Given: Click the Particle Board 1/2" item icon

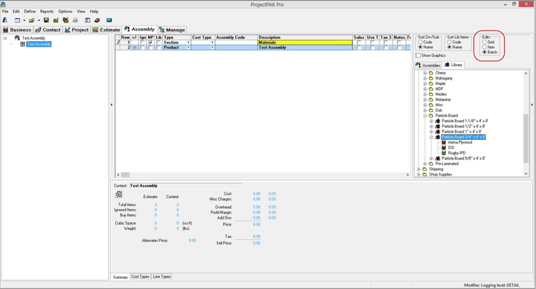Looking at the screenshot, I should 438,126.
